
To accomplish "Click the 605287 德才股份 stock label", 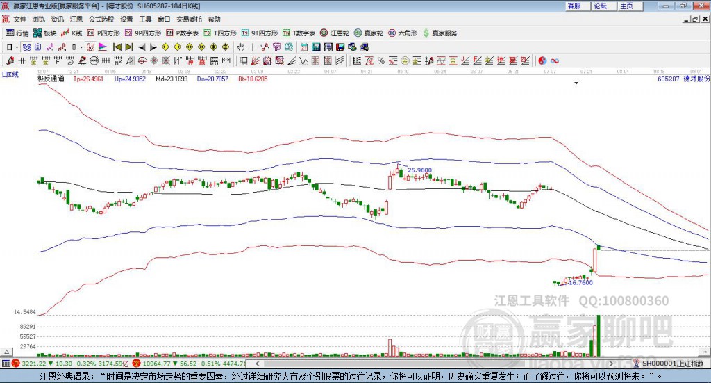I will click(683, 79).
